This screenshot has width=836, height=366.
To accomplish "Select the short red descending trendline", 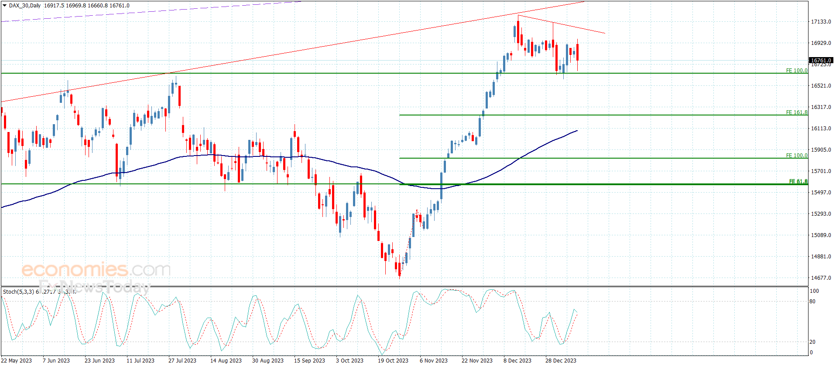I will (562, 24).
